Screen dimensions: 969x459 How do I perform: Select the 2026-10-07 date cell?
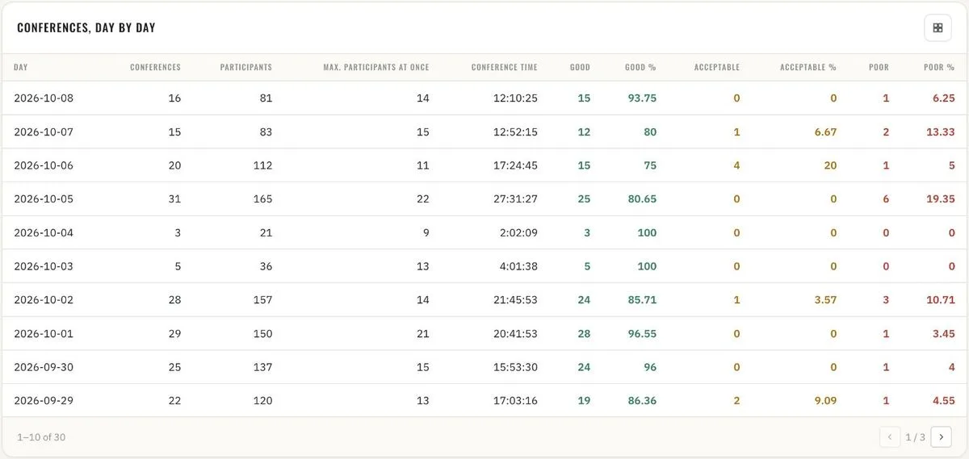click(x=44, y=131)
